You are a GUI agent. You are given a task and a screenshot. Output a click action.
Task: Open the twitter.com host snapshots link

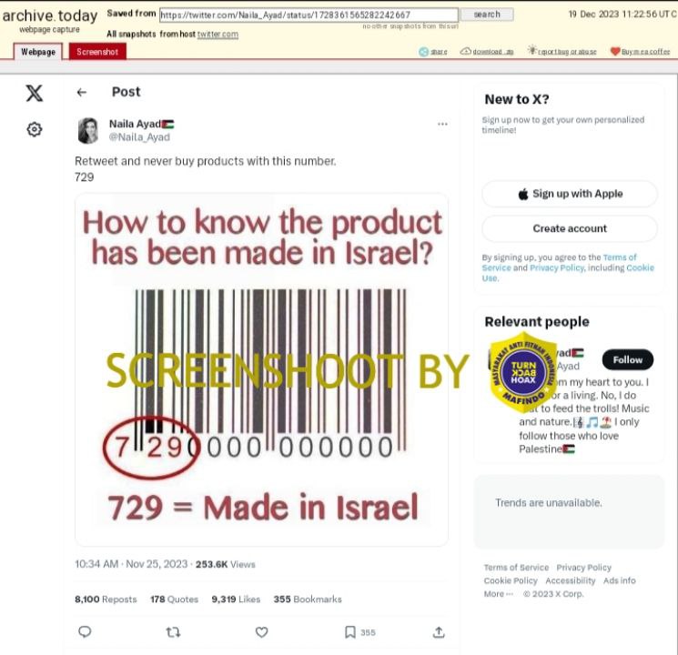(x=218, y=35)
